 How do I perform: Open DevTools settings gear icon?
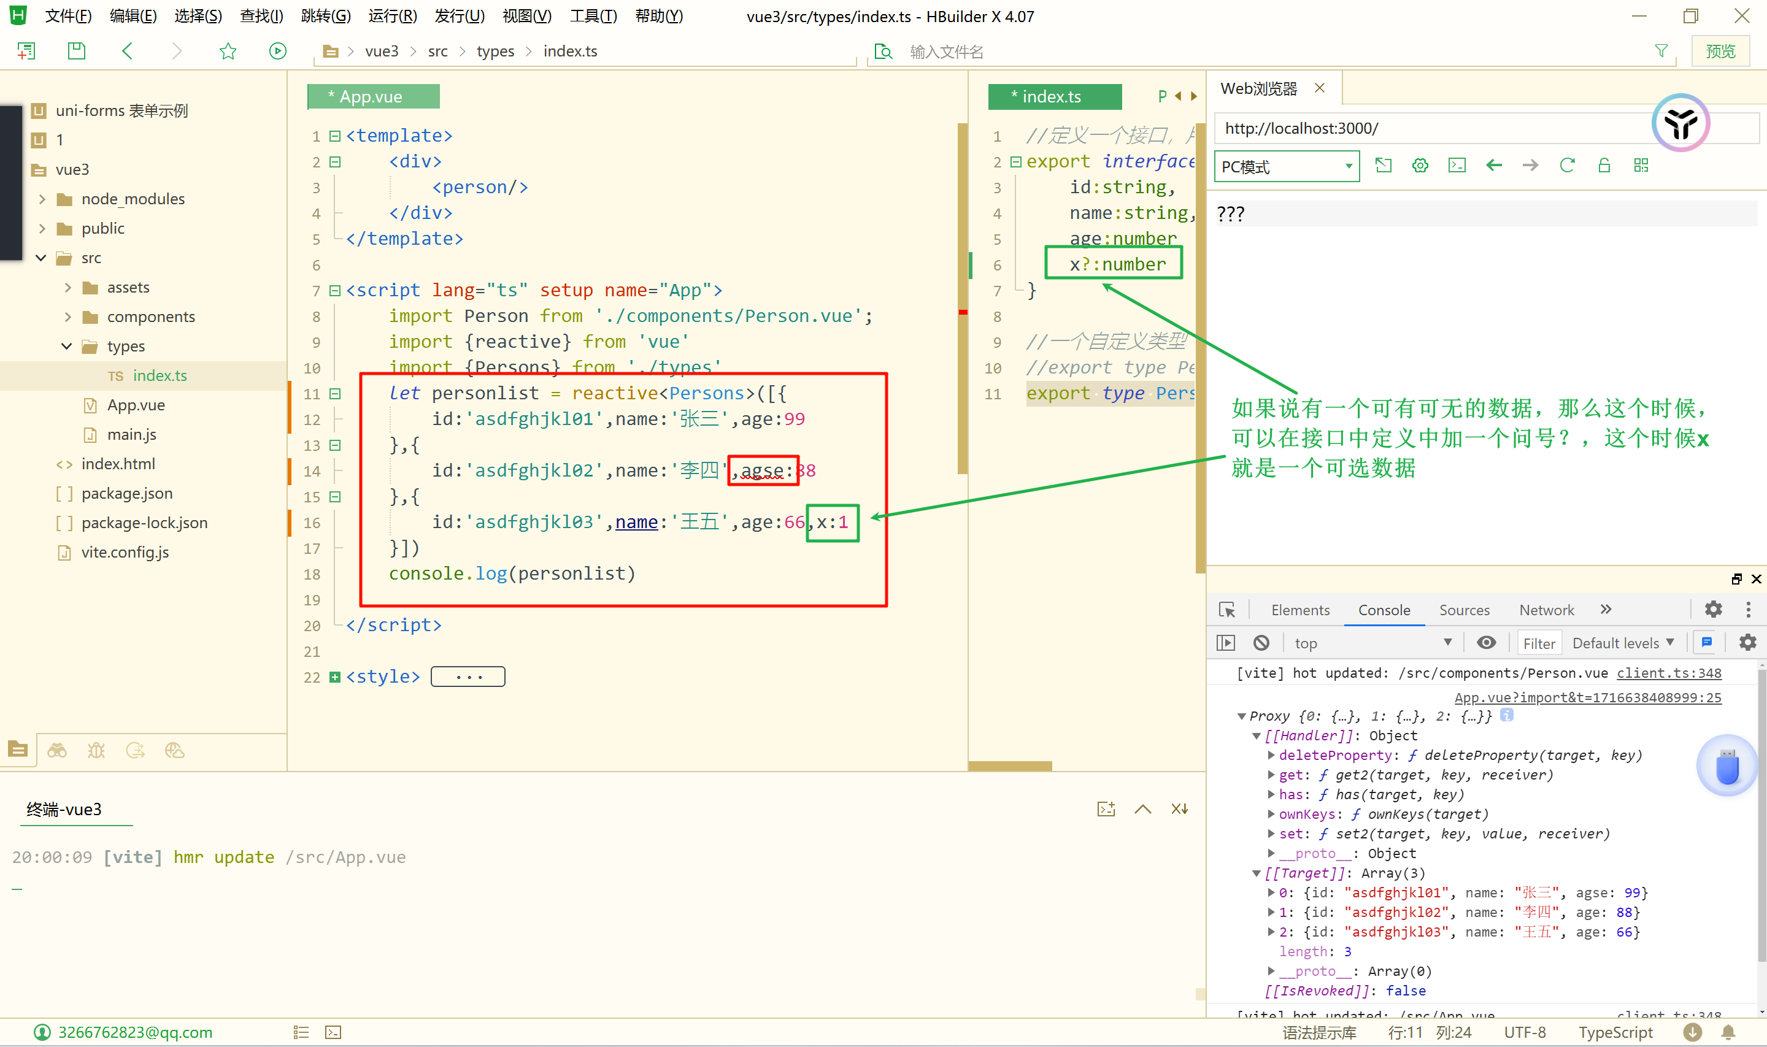click(x=1714, y=610)
